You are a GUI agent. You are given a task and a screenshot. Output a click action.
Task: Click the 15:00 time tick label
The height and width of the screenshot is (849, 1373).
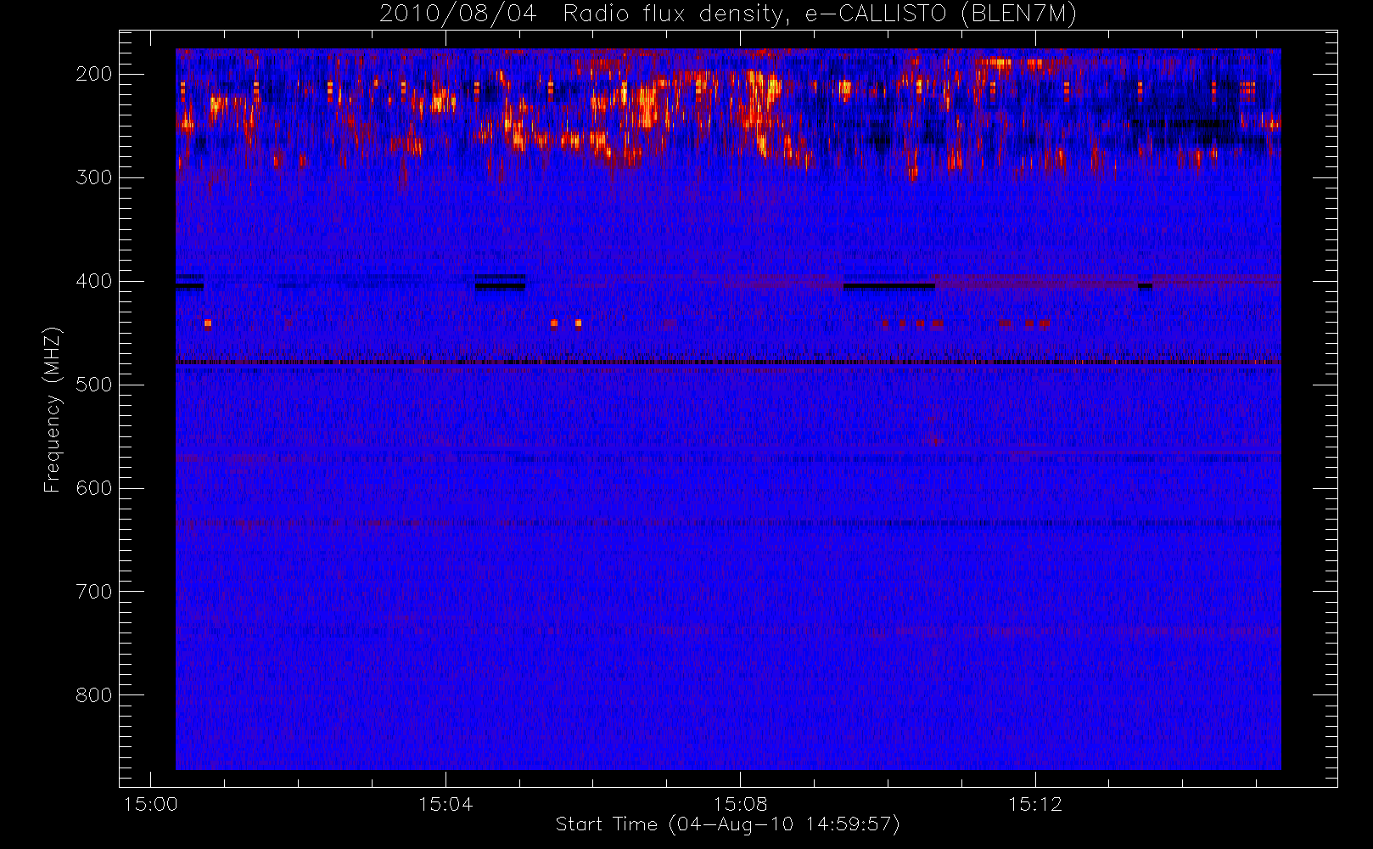(x=151, y=804)
